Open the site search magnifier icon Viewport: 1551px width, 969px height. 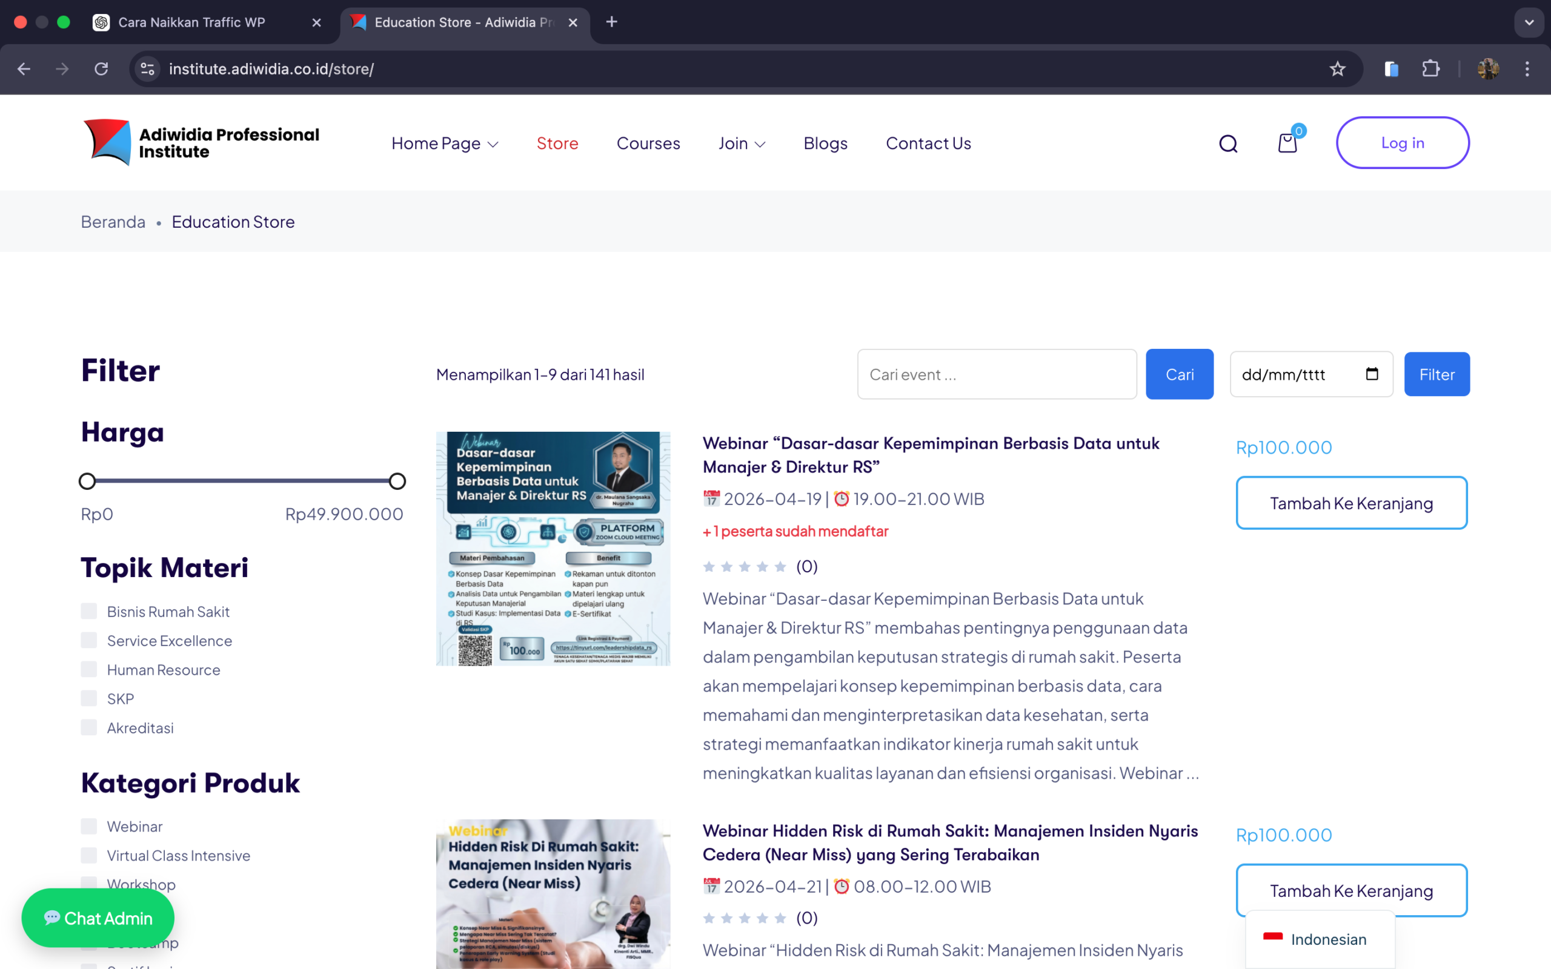[x=1228, y=144]
